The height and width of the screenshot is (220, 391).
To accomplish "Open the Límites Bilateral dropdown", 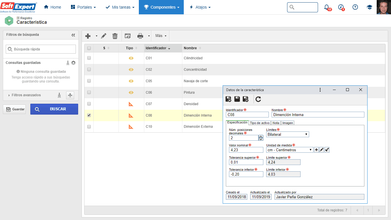I will click(288, 134).
